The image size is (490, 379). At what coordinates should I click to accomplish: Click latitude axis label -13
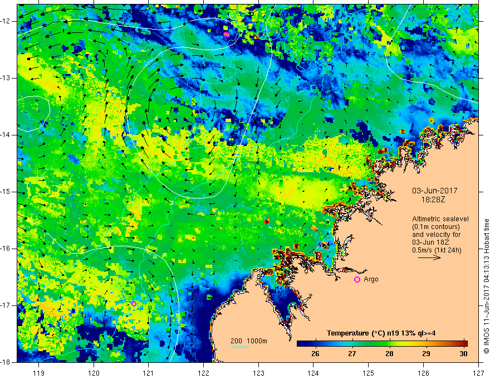point(6,78)
